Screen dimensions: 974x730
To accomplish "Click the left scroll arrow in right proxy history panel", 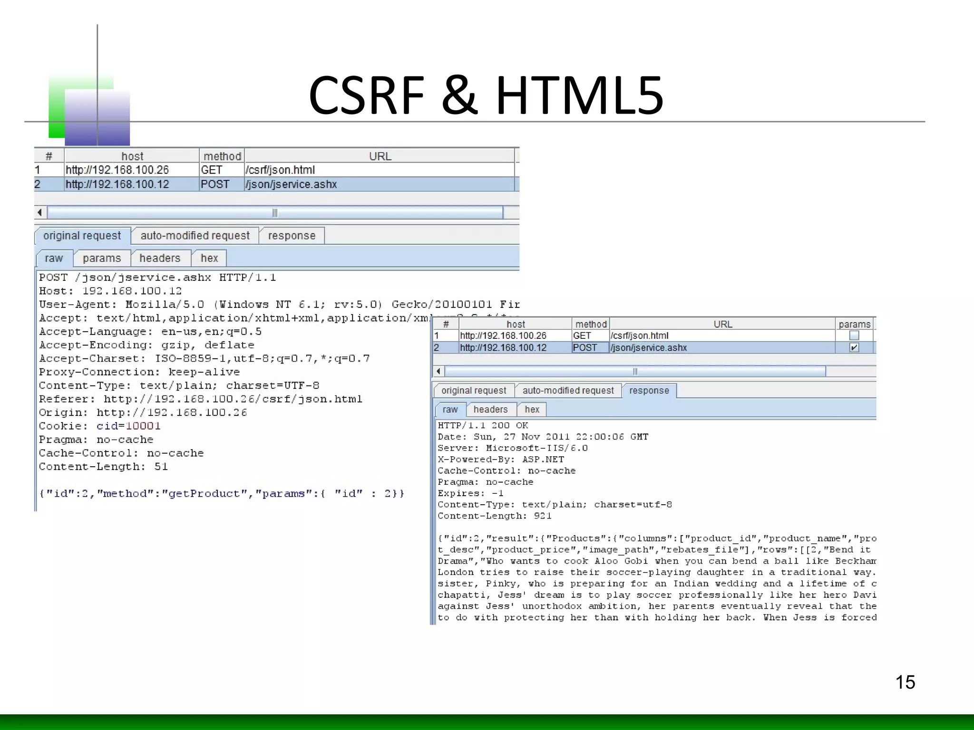I will coord(438,371).
